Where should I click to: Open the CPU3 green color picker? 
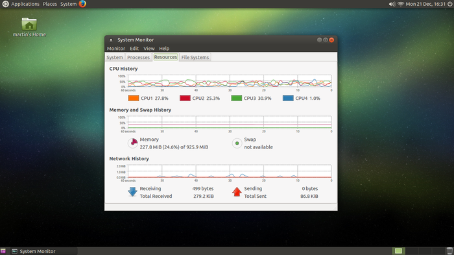coord(237,98)
